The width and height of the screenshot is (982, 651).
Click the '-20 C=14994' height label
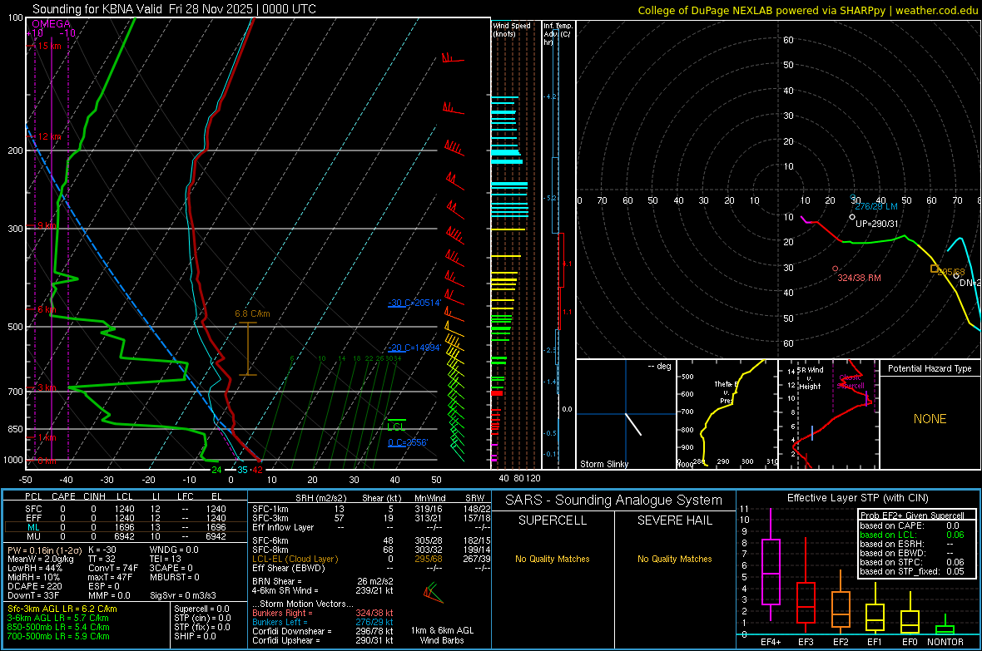pos(414,348)
